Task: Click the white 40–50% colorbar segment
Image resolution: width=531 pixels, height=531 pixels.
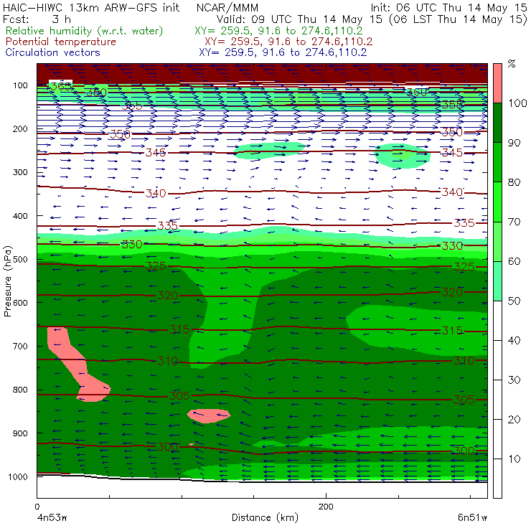Action: (497, 320)
